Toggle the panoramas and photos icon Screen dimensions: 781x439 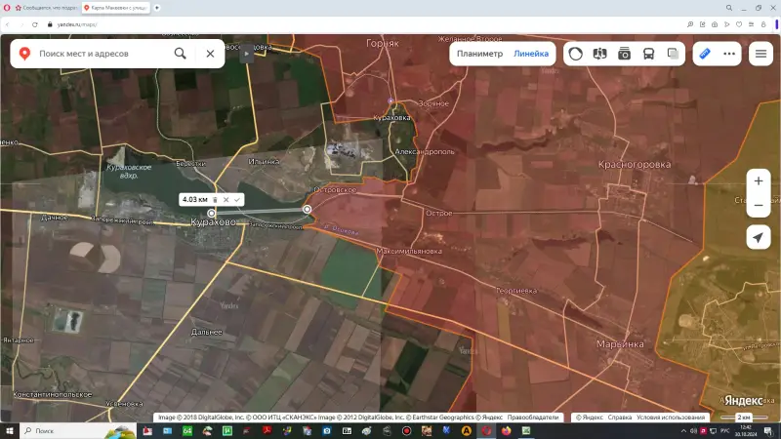(624, 54)
